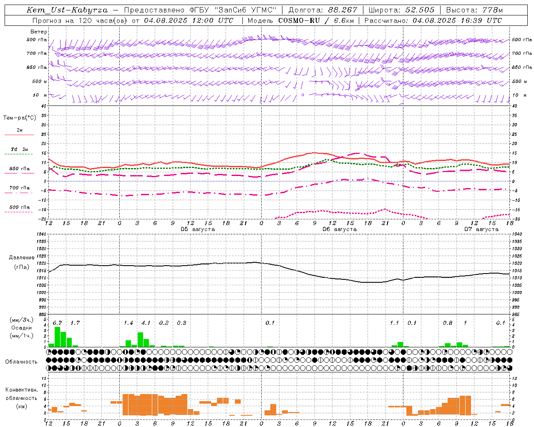Image resolution: width=534 pixels, height=427 pixels.
Task: Click the 1.4 precipitation total
Action: [128, 323]
